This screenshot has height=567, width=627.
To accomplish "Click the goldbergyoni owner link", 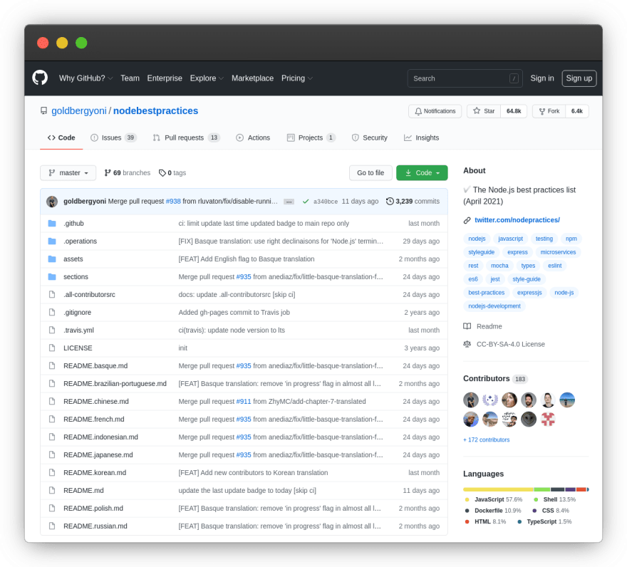I will point(79,110).
